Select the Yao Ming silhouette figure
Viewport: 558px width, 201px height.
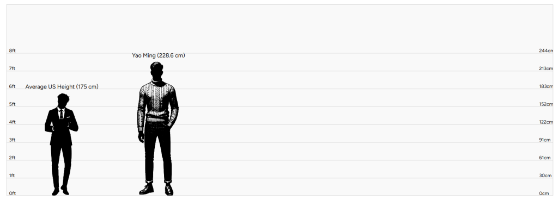click(x=157, y=128)
